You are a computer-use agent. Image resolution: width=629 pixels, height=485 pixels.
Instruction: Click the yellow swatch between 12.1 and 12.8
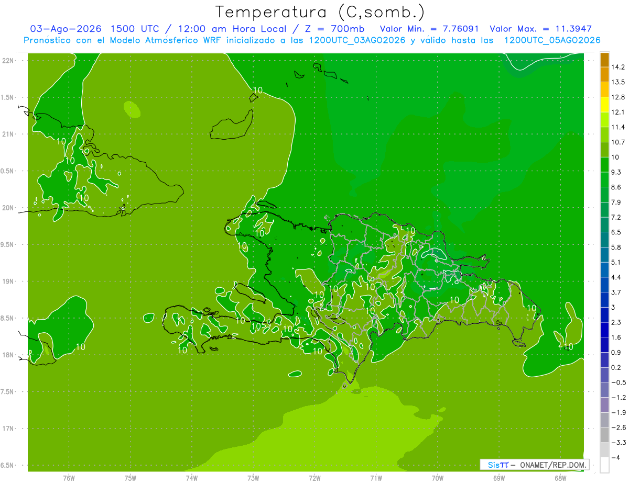point(604,105)
